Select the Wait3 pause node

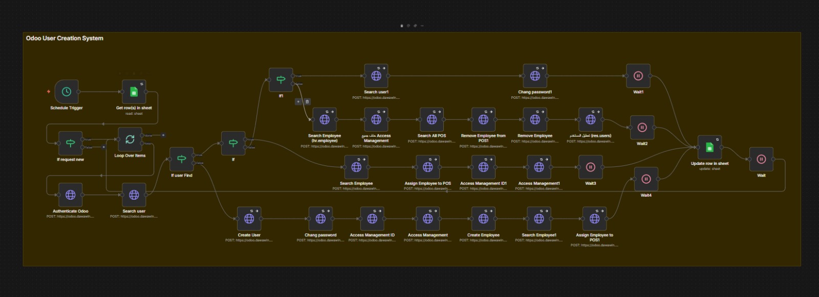(591, 167)
